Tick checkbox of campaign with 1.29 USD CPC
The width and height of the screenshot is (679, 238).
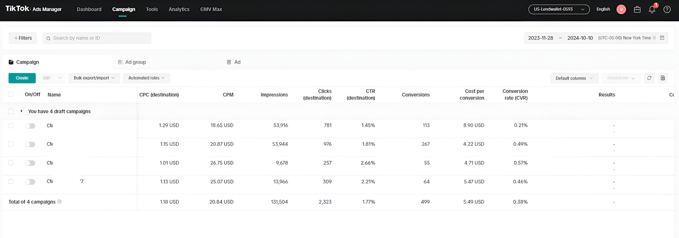point(11,126)
